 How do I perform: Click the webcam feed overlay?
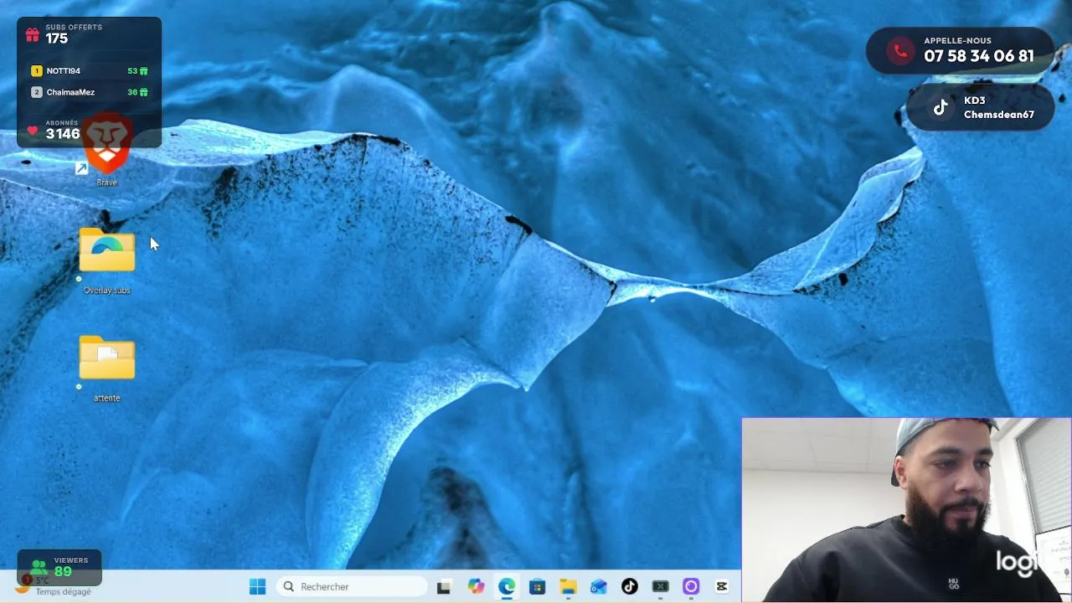click(x=906, y=510)
